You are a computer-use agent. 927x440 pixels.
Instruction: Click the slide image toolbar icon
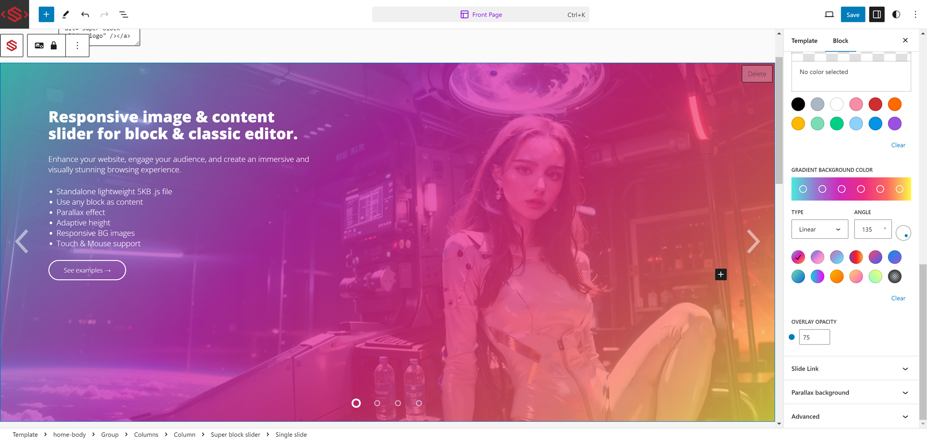(x=39, y=45)
